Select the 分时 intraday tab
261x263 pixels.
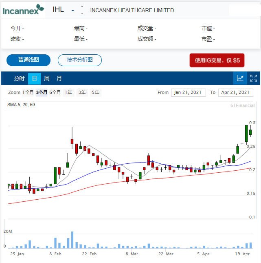[x=20, y=78]
